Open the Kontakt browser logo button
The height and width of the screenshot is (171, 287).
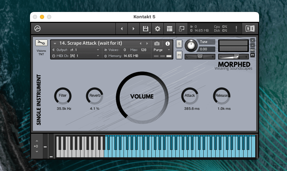pyautogui.click(x=37, y=28)
